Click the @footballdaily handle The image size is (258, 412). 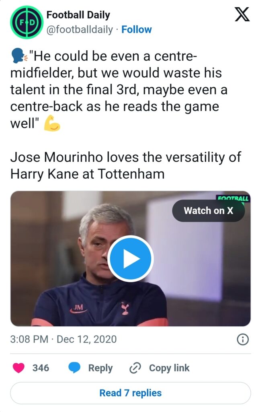point(80,29)
